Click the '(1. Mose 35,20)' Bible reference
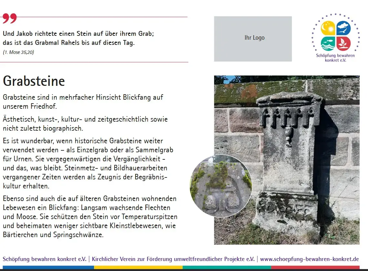Viewport: 368px width, 271px height. pos(18,52)
